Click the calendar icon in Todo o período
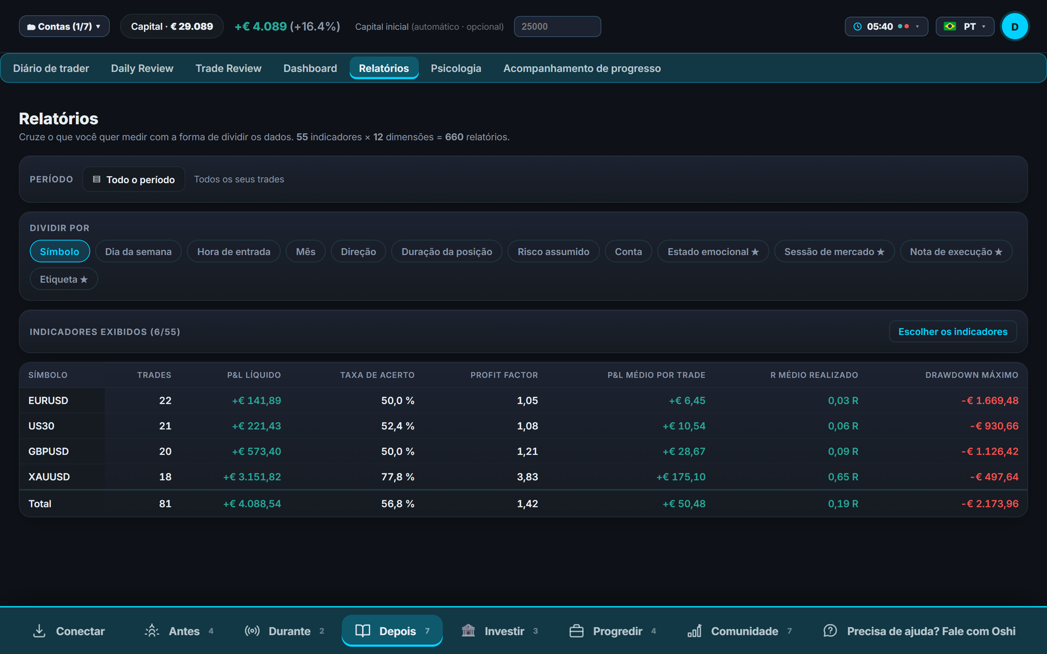The width and height of the screenshot is (1047, 654). [x=97, y=179]
